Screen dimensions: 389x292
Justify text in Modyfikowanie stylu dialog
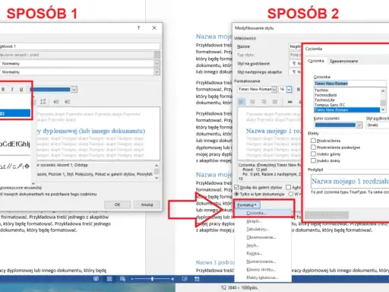click(x=275, y=102)
